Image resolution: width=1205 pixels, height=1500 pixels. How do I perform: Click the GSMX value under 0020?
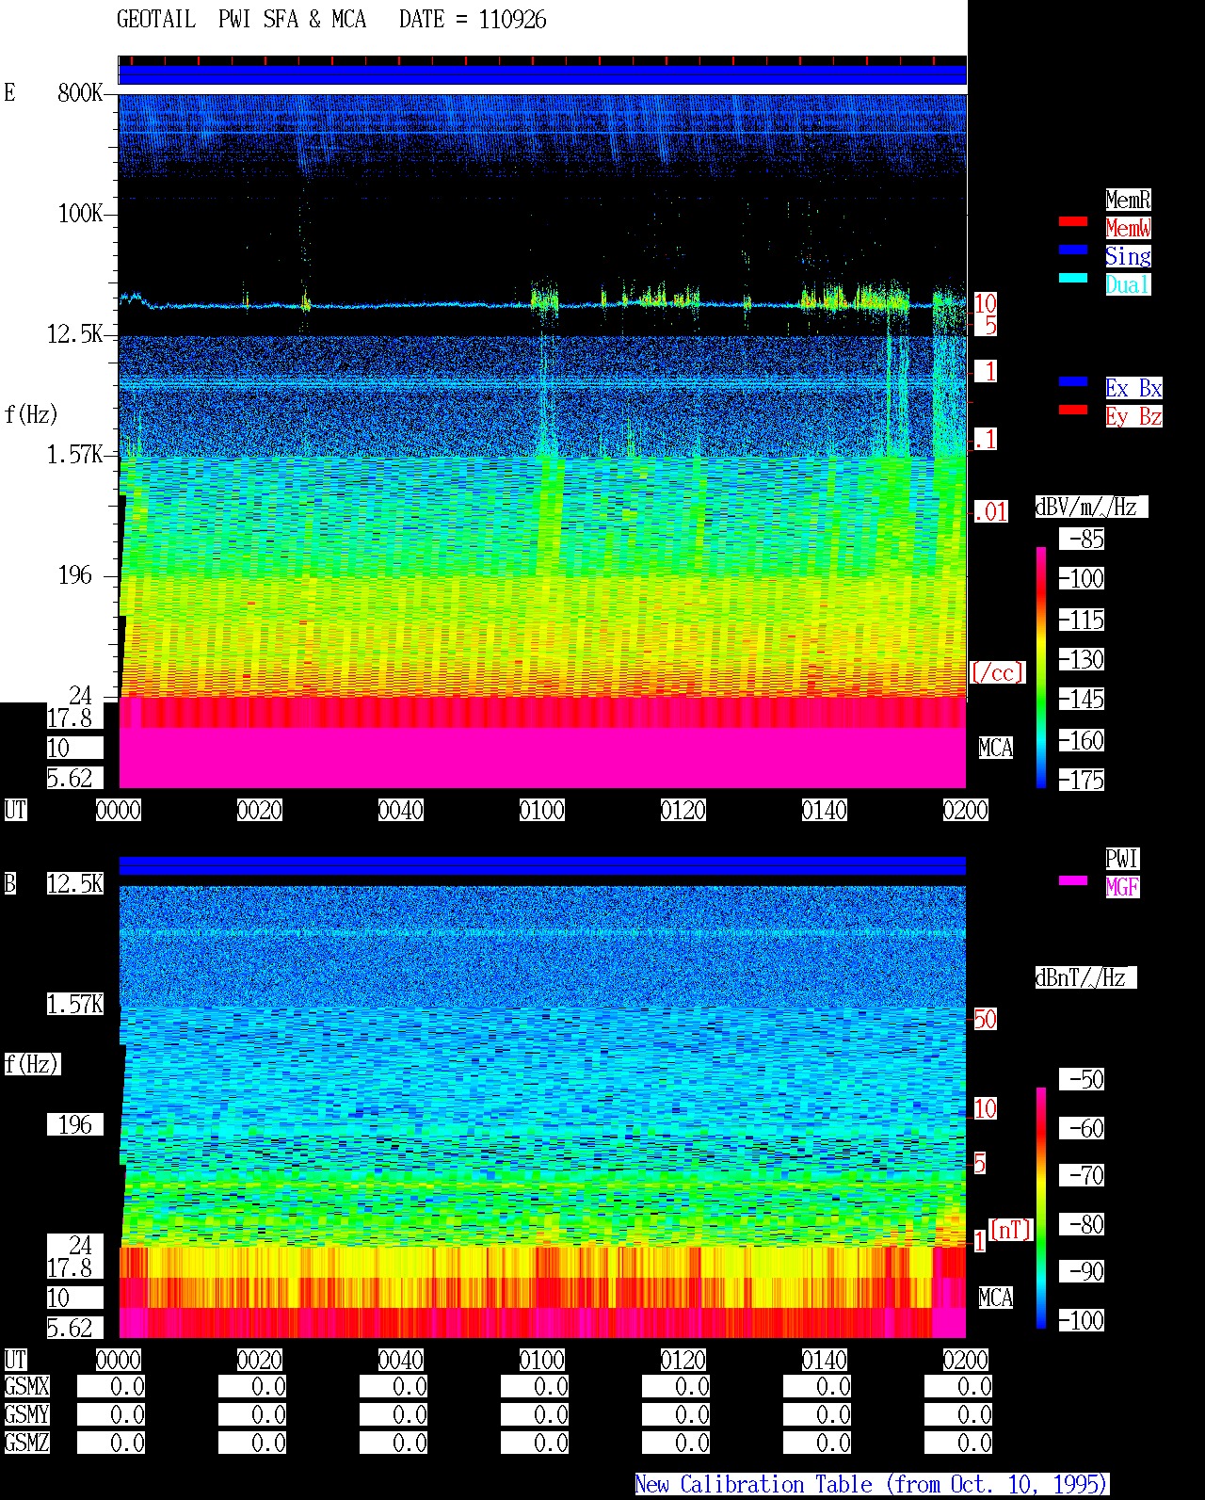click(252, 1387)
